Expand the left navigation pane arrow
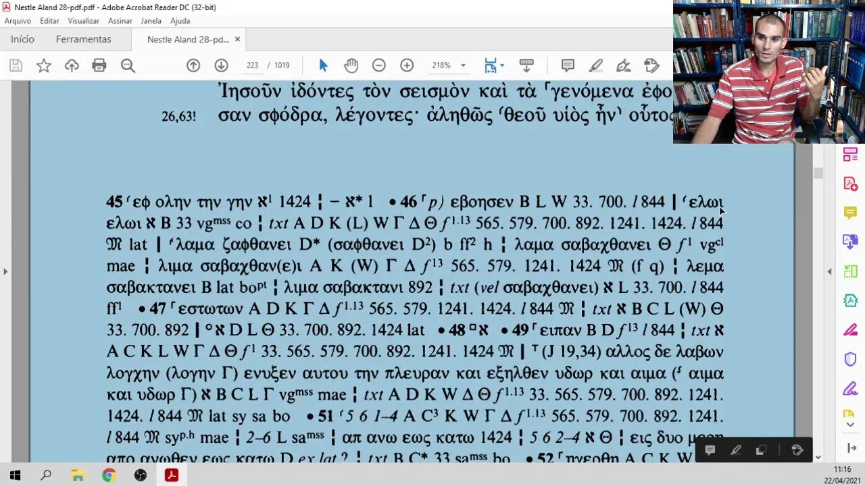This screenshot has height=486, width=865. (5, 271)
